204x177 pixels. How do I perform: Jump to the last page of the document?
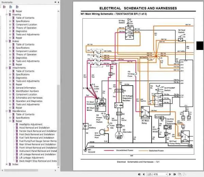coord(174,174)
